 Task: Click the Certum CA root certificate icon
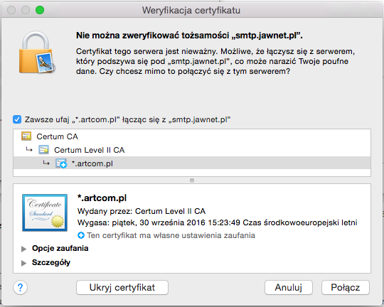pos(26,136)
